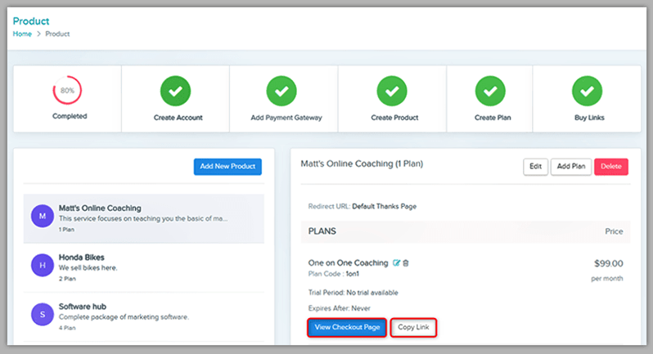Click the Edit button for Matt's Online Coaching

(x=535, y=167)
